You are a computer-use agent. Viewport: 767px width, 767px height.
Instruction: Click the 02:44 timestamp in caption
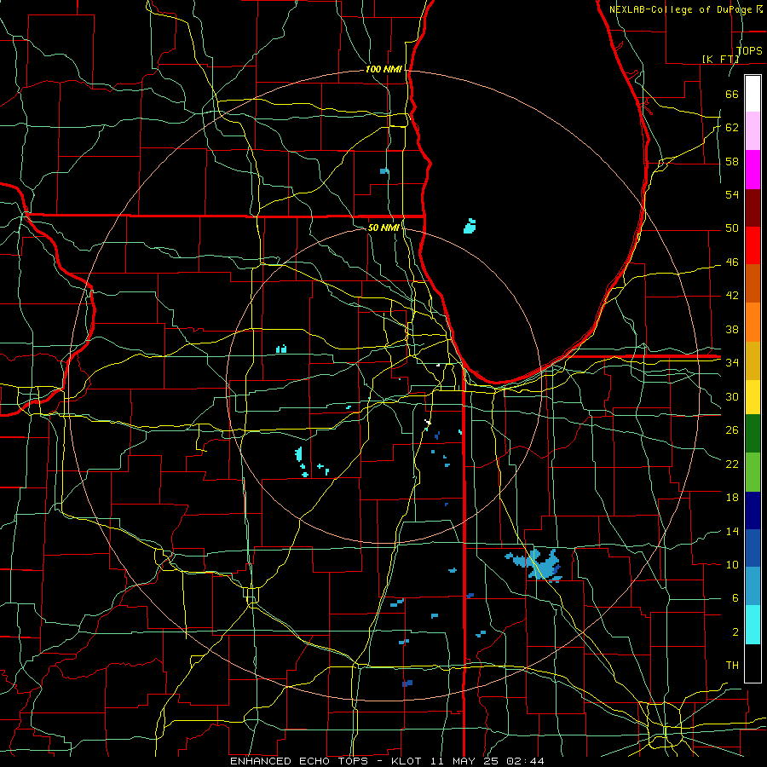[526, 761]
